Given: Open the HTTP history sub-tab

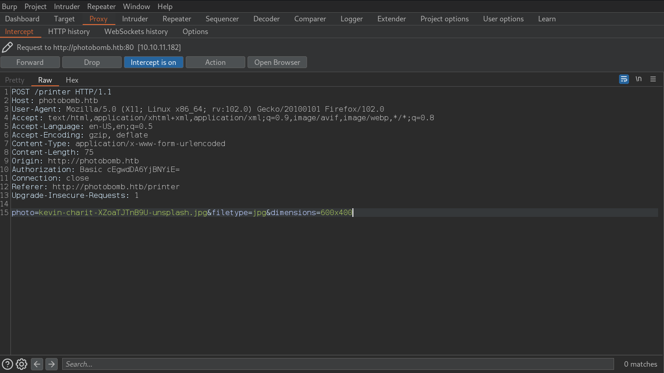Looking at the screenshot, I should tap(69, 31).
